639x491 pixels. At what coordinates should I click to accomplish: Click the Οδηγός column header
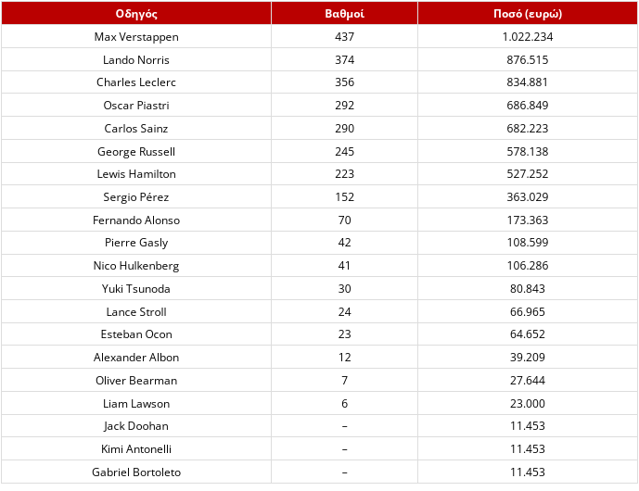pyautogui.click(x=136, y=14)
